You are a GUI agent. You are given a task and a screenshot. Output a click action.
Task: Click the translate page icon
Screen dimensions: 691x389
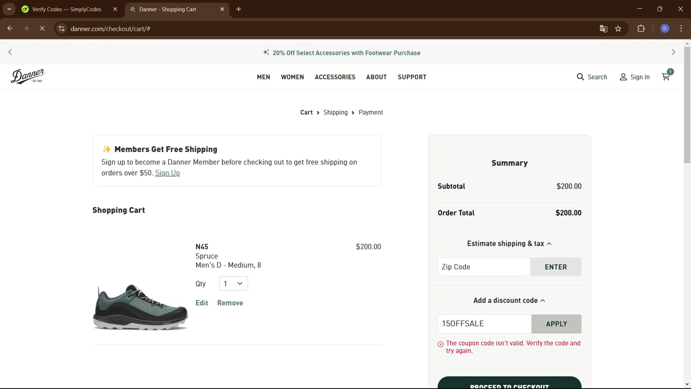click(x=603, y=29)
